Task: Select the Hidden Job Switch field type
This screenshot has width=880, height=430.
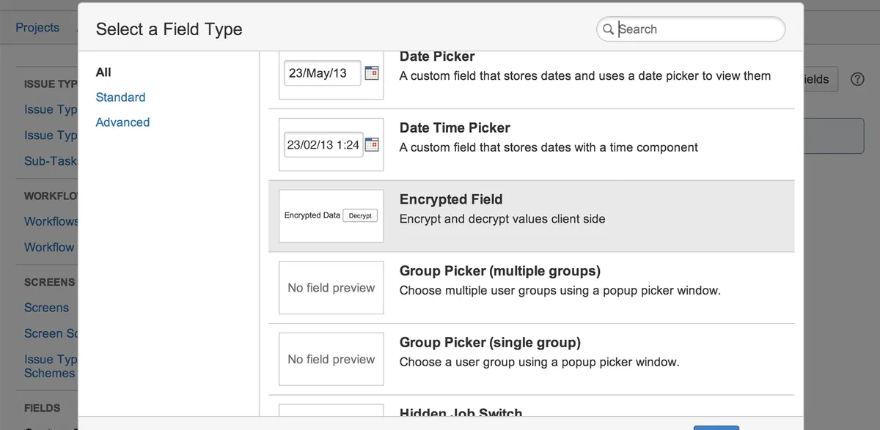Action: click(x=532, y=406)
